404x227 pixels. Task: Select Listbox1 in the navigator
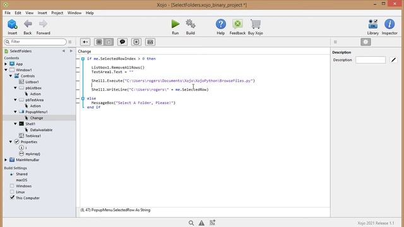(x=32, y=82)
